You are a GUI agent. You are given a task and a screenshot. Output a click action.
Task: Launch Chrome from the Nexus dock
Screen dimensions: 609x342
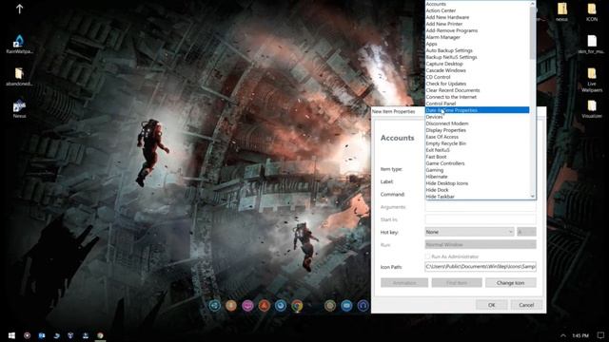pyautogui.click(x=297, y=306)
